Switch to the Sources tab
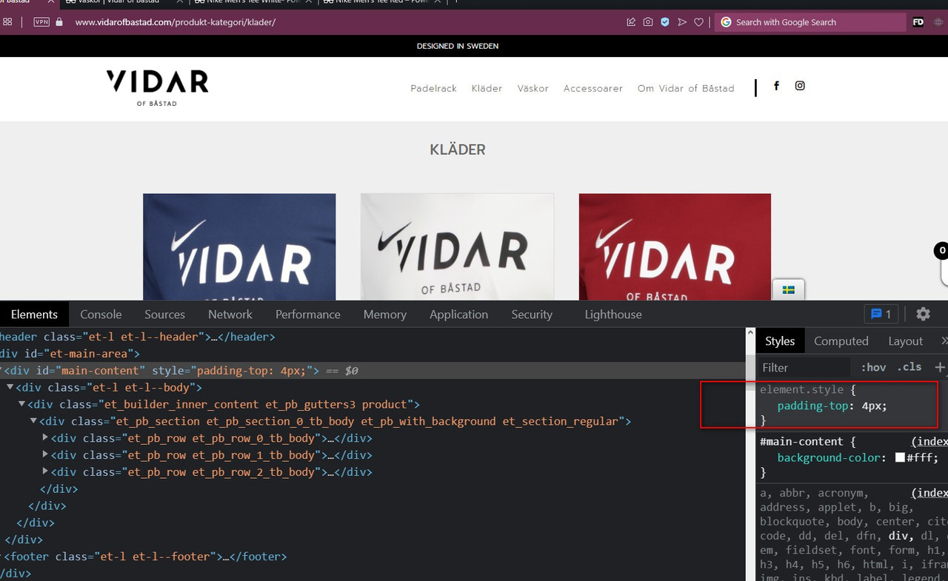Image resolution: width=948 pixels, height=581 pixels. (x=164, y=314)
